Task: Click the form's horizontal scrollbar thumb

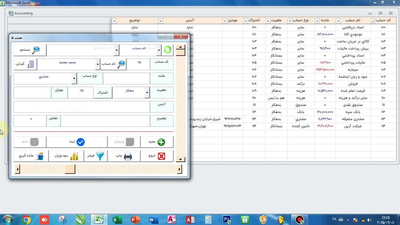Action: (x=70, y=169)
